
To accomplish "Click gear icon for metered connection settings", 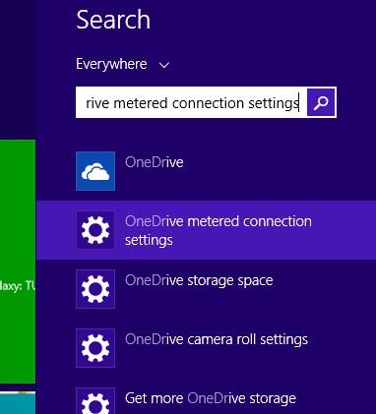I will 95,230.
